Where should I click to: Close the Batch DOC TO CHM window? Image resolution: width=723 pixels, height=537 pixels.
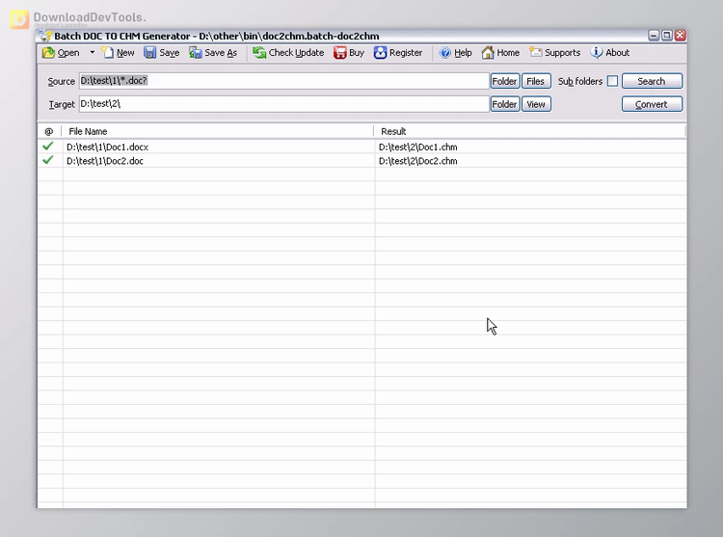(681, 36)
